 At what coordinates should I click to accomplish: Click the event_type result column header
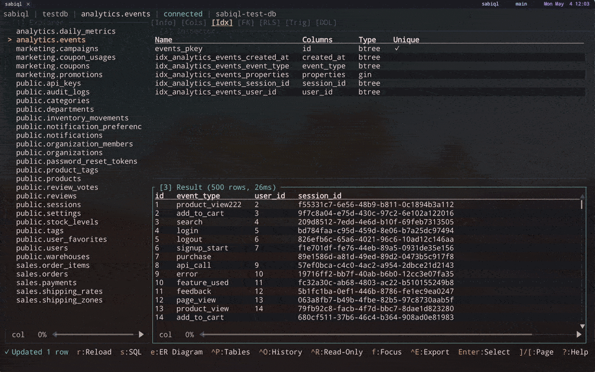pyautogui.click(x=198, y=196)
